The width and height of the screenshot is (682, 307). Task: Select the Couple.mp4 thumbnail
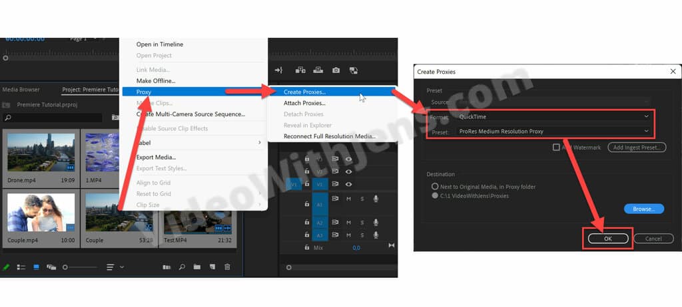[x=41, y=213]
